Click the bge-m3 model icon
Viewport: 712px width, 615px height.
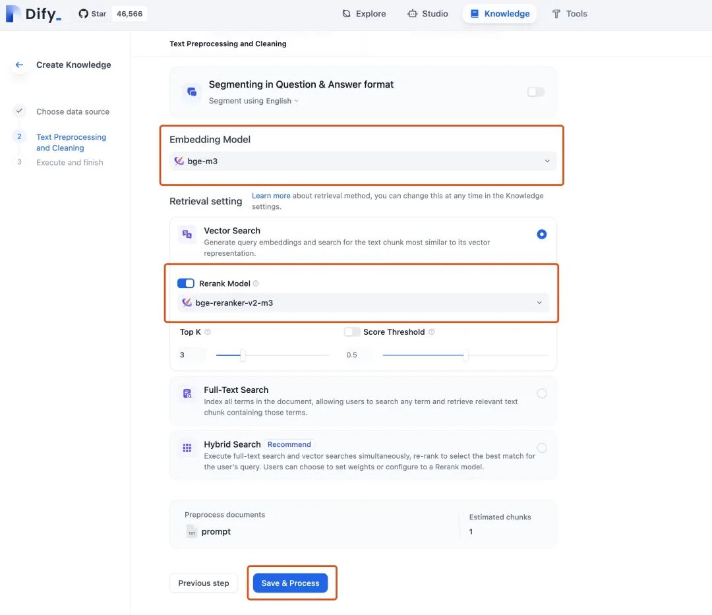pos(179,161)
